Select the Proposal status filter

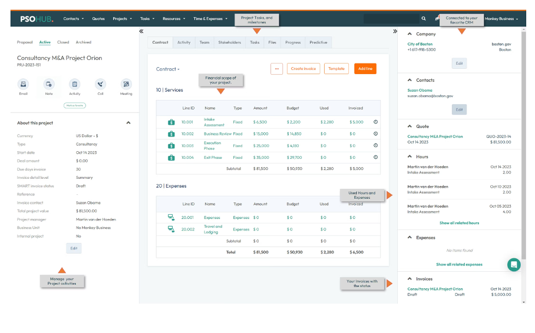pyautogui.click(x=25, y=42)
